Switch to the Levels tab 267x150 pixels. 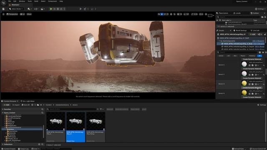[x=237, y=13]
